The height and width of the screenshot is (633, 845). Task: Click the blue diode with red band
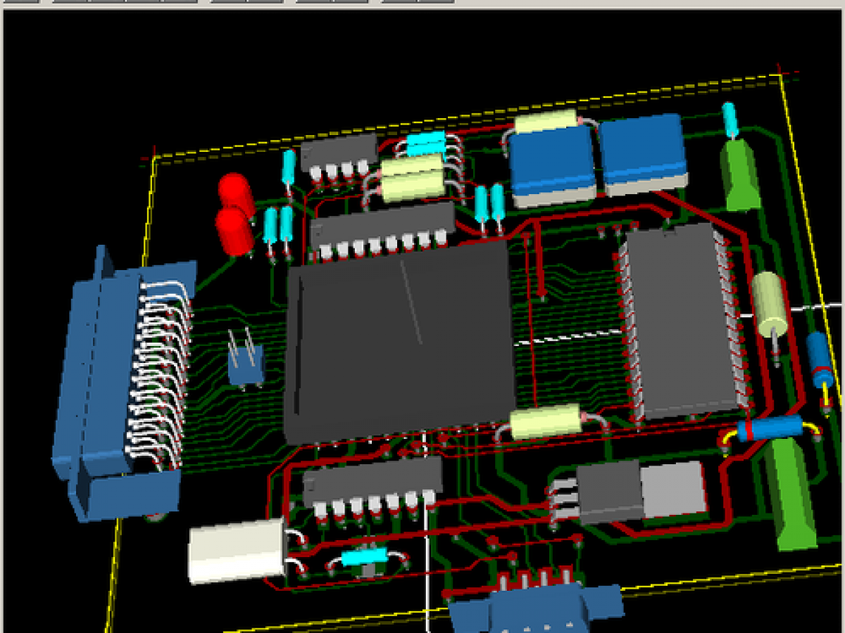(769, 428)
